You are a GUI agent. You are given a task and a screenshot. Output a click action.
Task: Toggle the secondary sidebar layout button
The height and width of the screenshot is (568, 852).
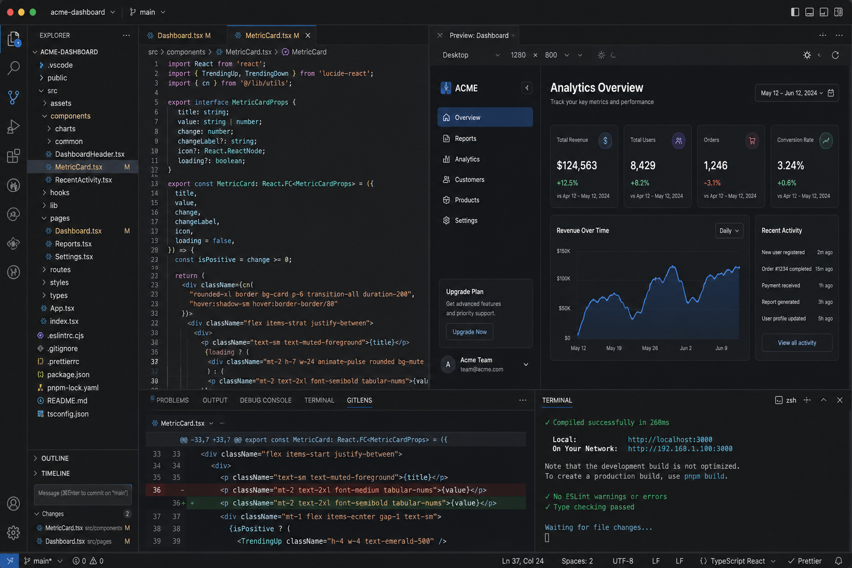[824, 12]
